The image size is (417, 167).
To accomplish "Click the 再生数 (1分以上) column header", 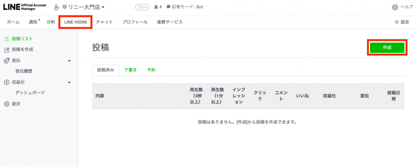I will 217,96.
